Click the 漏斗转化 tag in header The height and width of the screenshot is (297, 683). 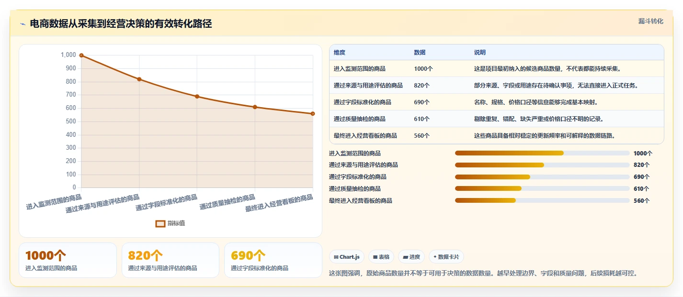(x=651, y=21)
